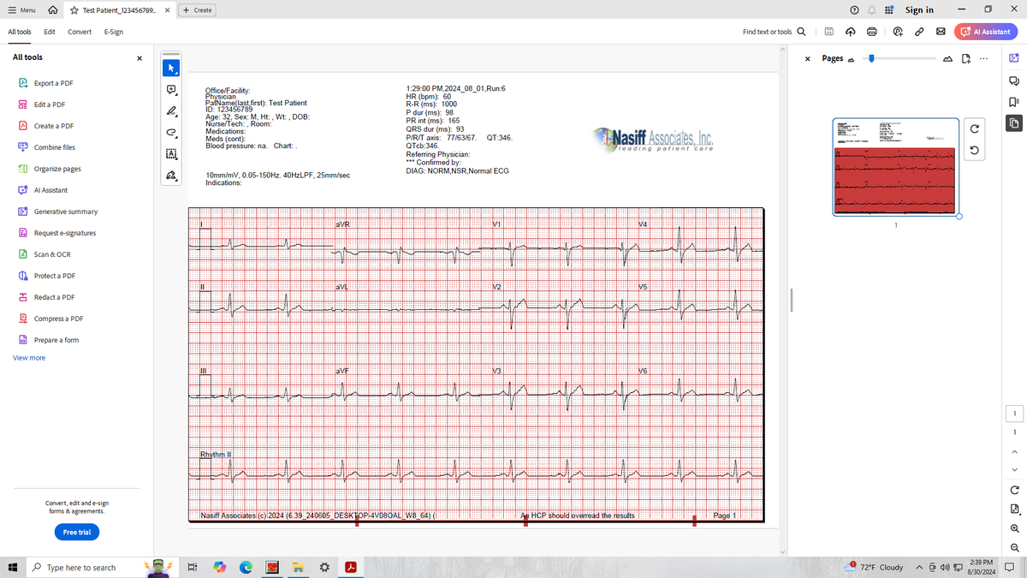
Task: Go to the previous page arrow
Action: (1014, 451)
